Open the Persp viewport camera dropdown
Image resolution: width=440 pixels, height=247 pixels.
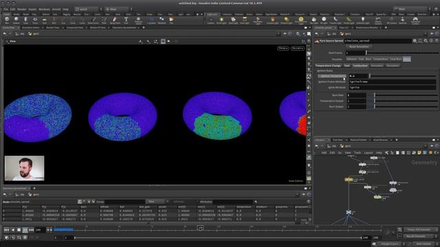tap(283, 48)
